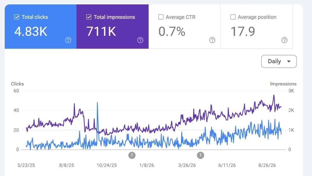This screenshot has width=312, height=176.
Task: Uncheck the Total clicks checkbox
Action: click(x=17, y=17)
